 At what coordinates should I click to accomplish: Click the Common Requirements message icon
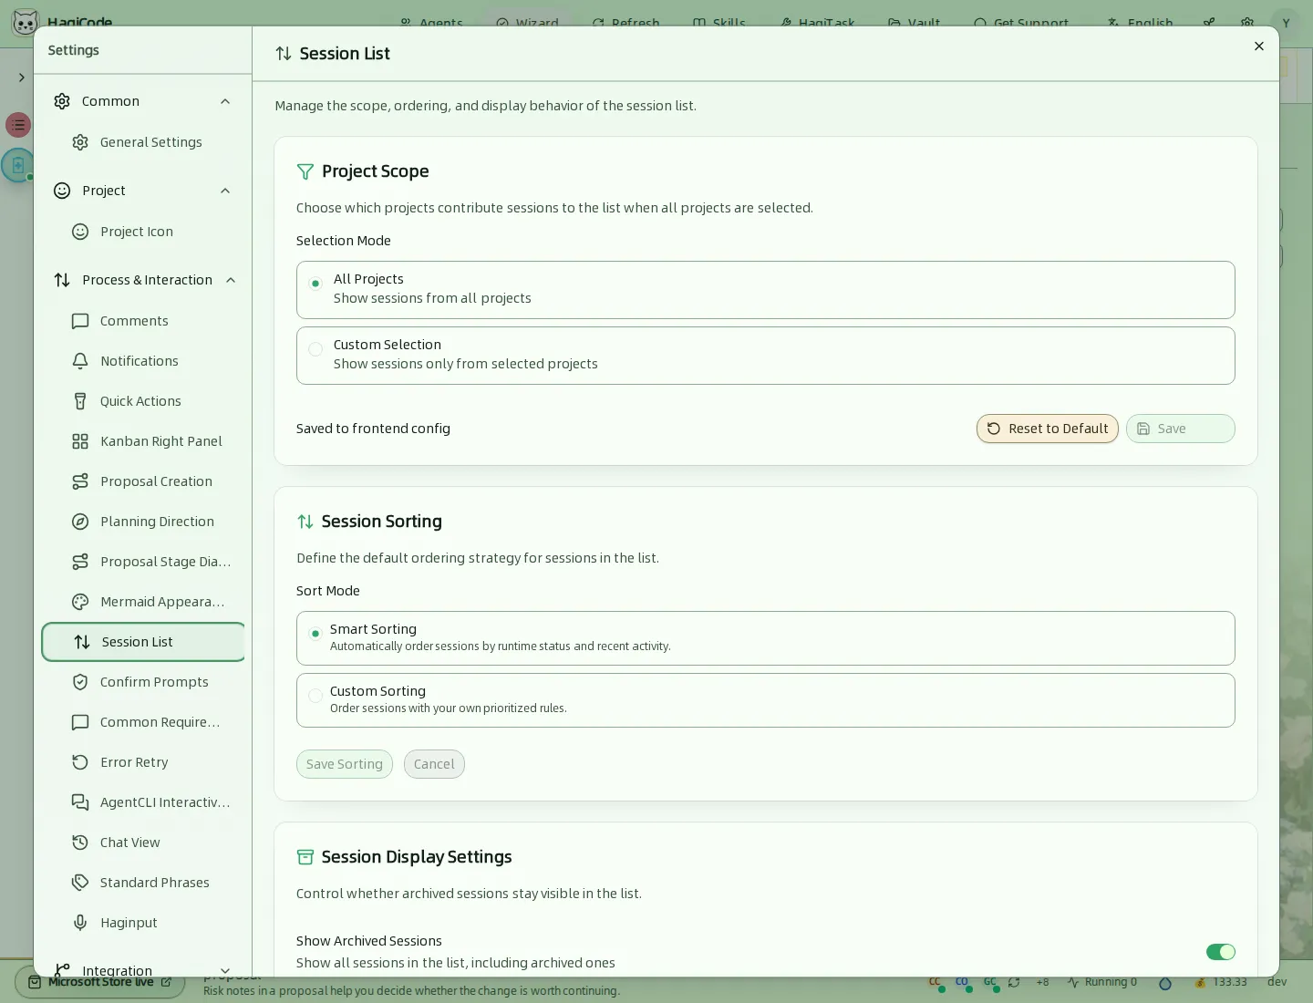80,722
